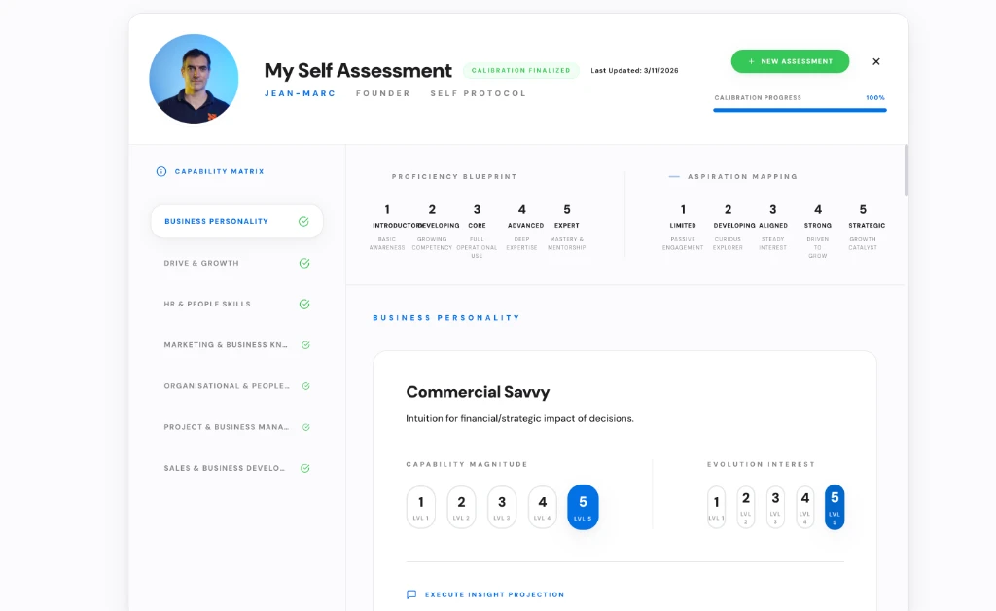996x611 pixels.
Task: Set Evolution Interest to level 2
Action: click(x=746, y=507)
